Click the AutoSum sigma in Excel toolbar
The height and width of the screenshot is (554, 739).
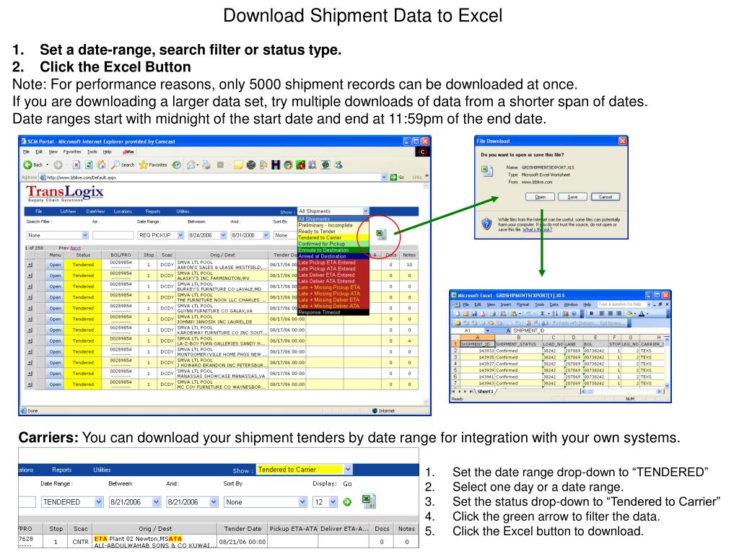[542, 313]
